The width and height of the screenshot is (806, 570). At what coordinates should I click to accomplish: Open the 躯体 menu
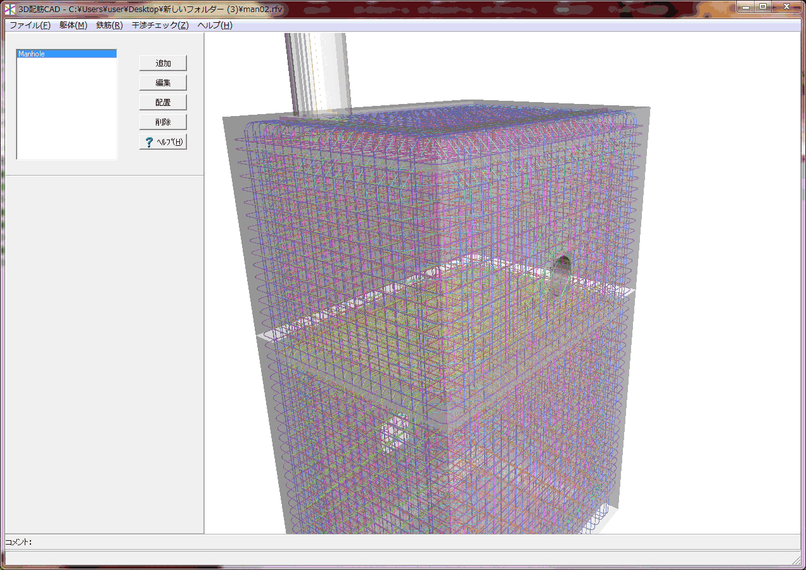73,25
